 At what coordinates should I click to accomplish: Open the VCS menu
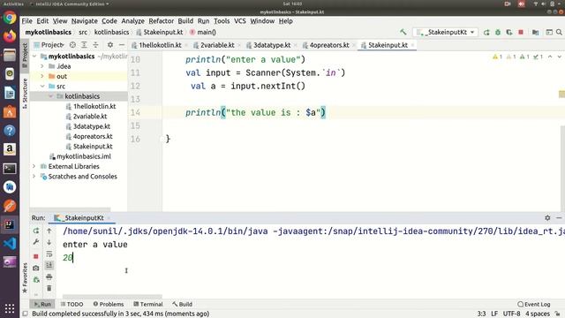point(239,21)
